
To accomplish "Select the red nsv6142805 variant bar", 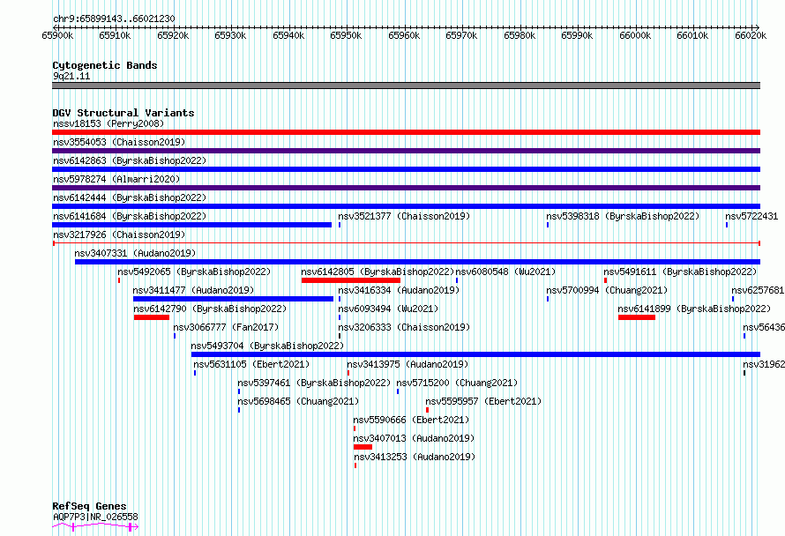I will click(x=351, y=280).
